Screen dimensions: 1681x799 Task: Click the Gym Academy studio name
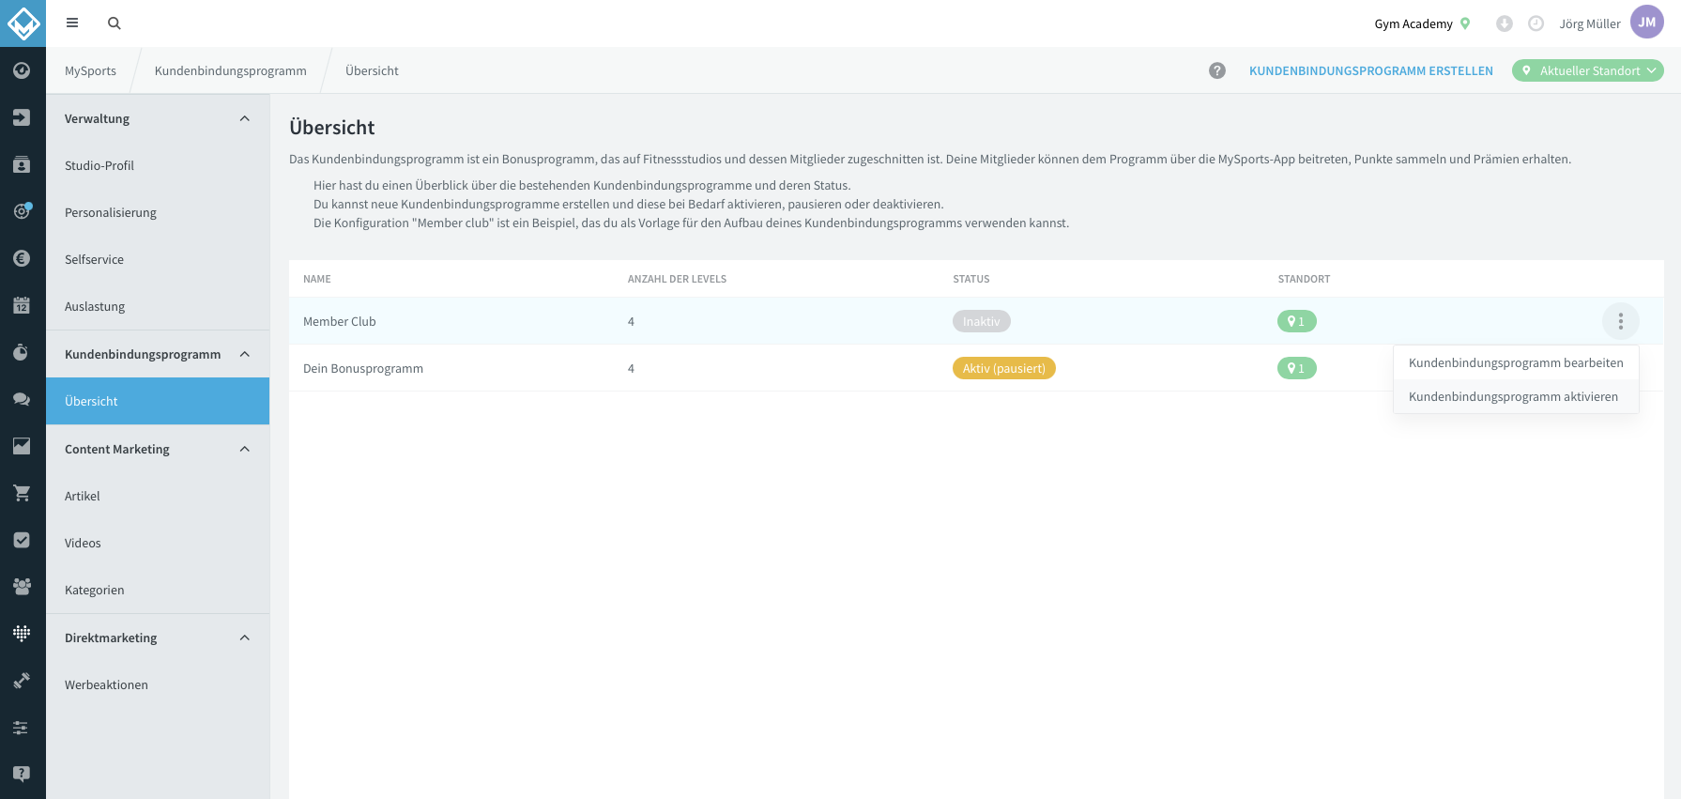click(1414, 23)
